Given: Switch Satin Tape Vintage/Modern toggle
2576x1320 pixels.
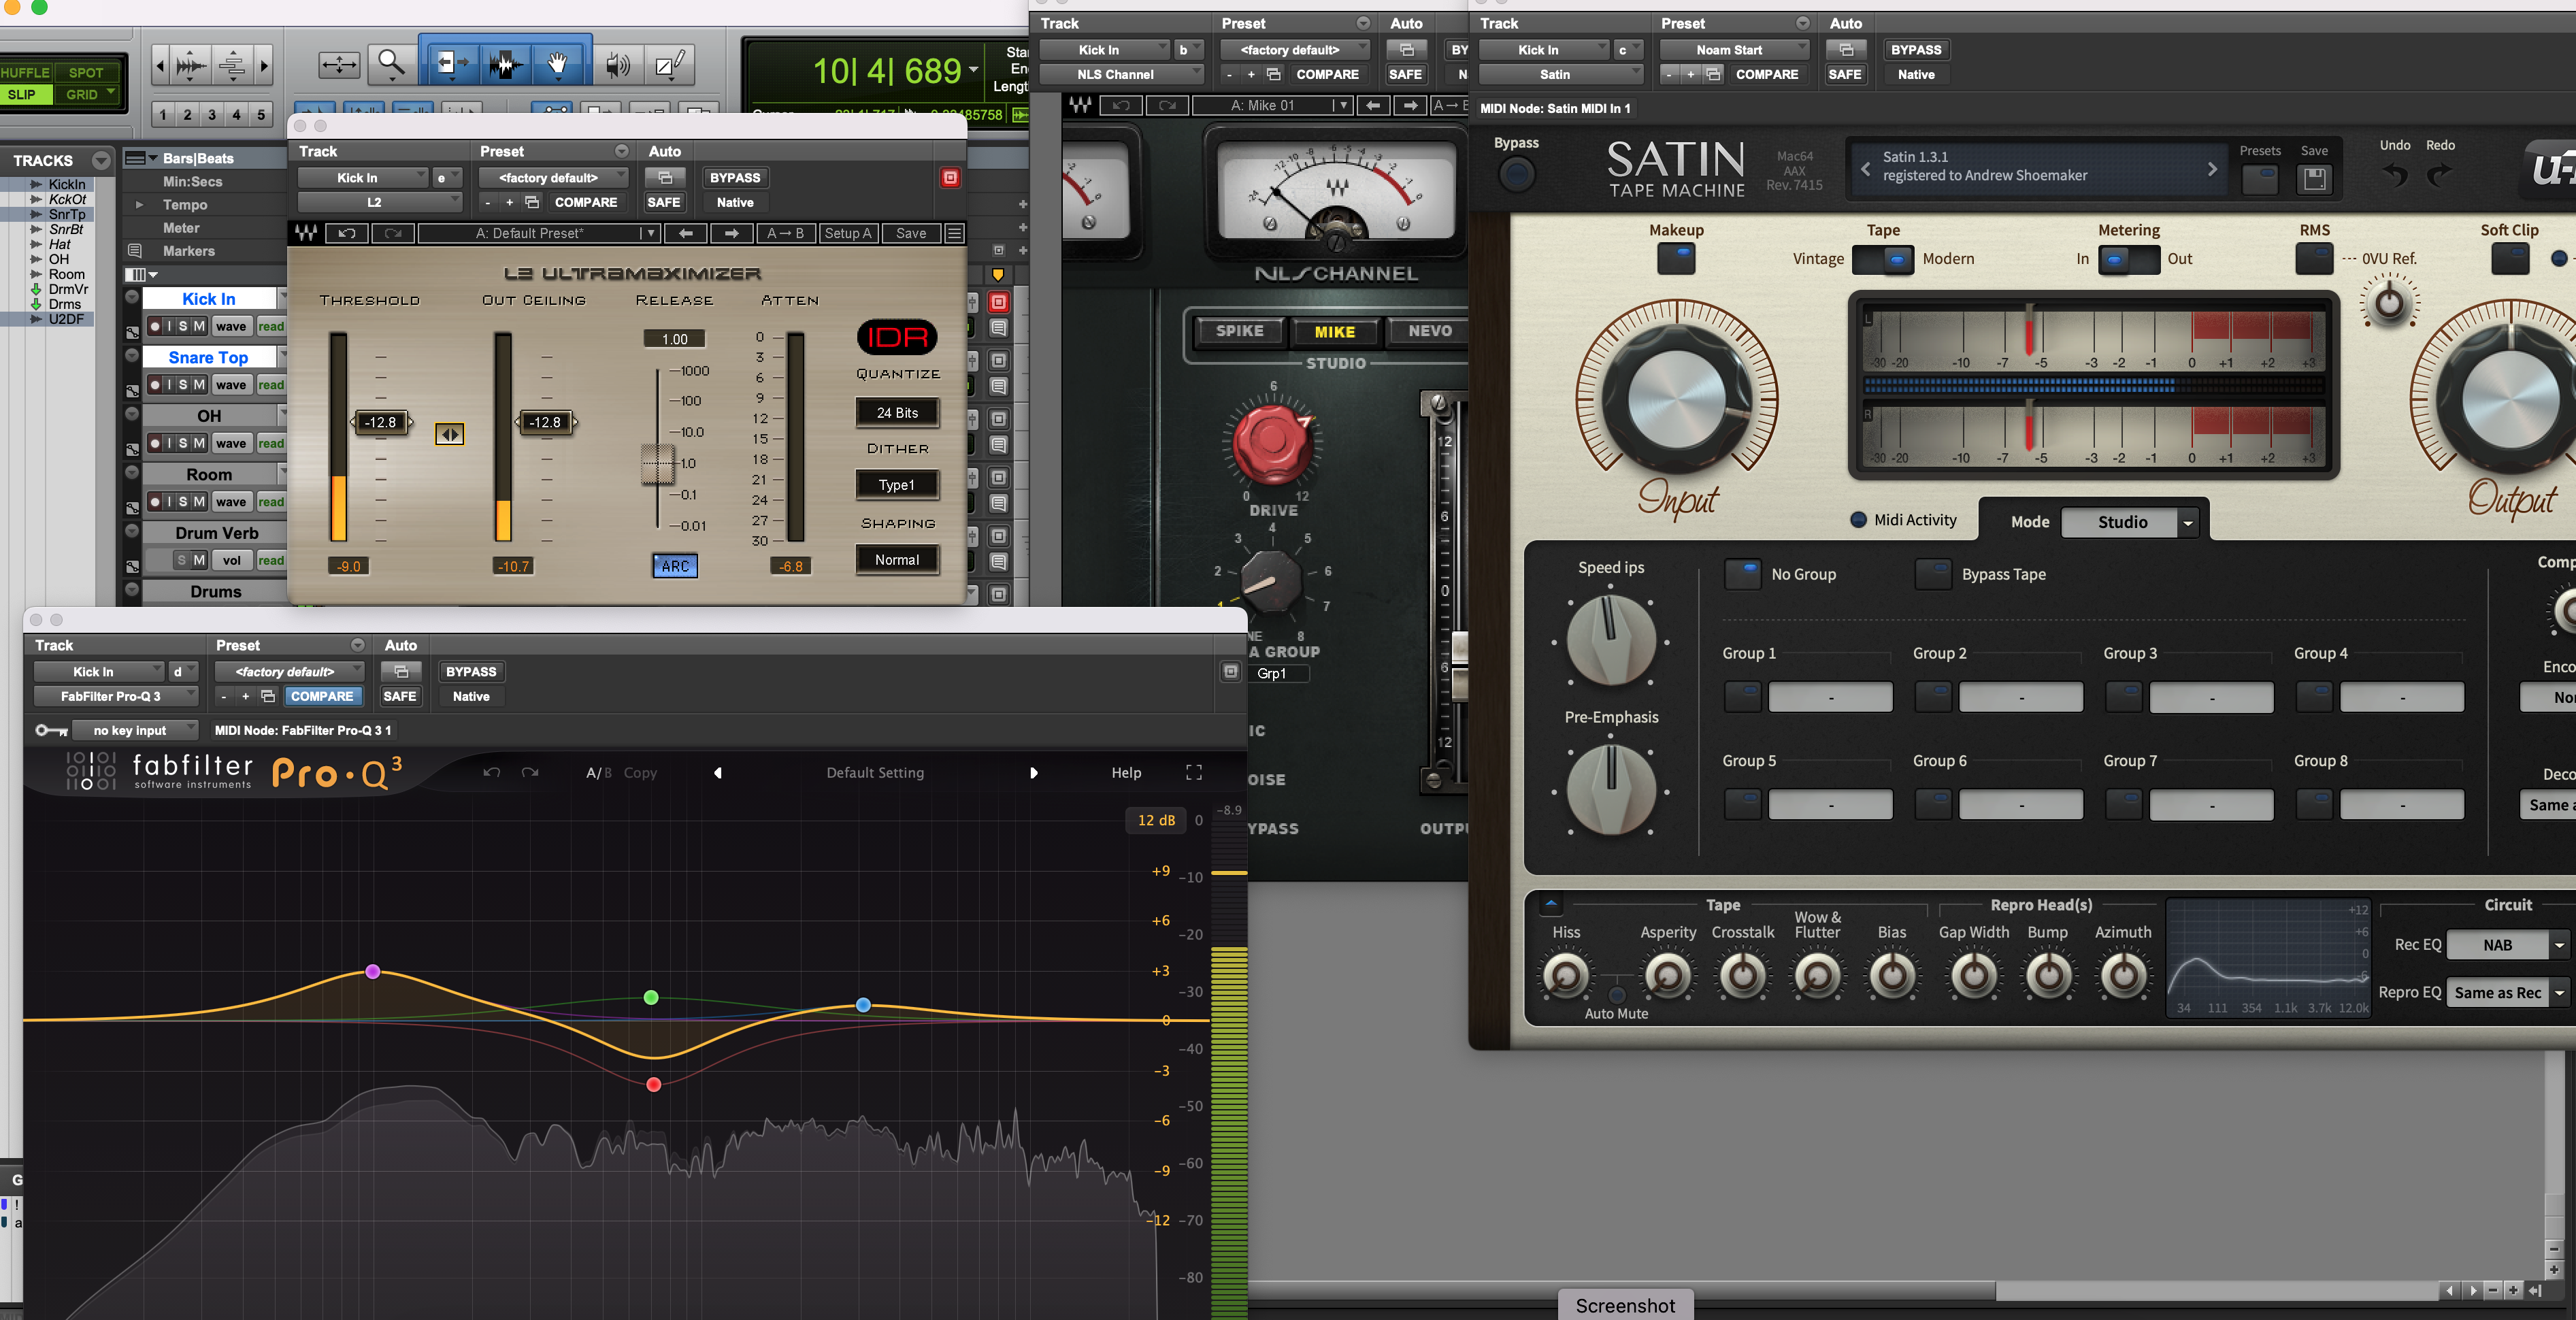Looking at the screenshot, I should pos(1883,259).
